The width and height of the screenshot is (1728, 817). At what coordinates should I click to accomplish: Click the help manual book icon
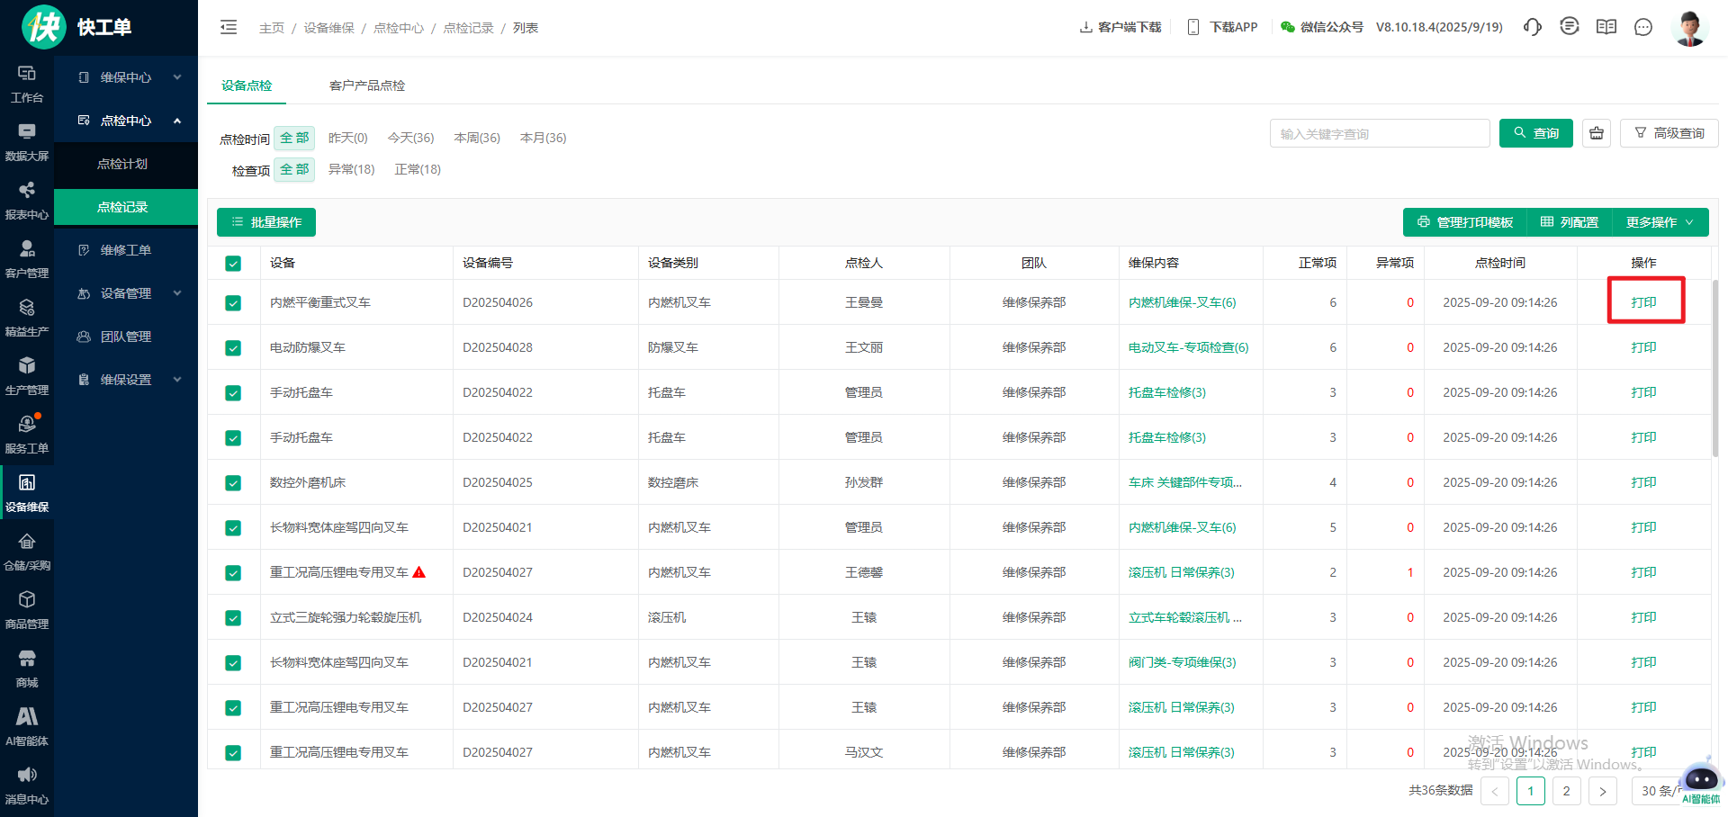tap(1606, 27)
